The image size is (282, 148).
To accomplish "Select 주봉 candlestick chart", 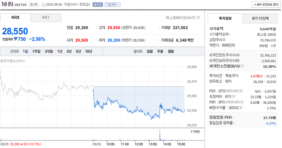I will point(160,52).
